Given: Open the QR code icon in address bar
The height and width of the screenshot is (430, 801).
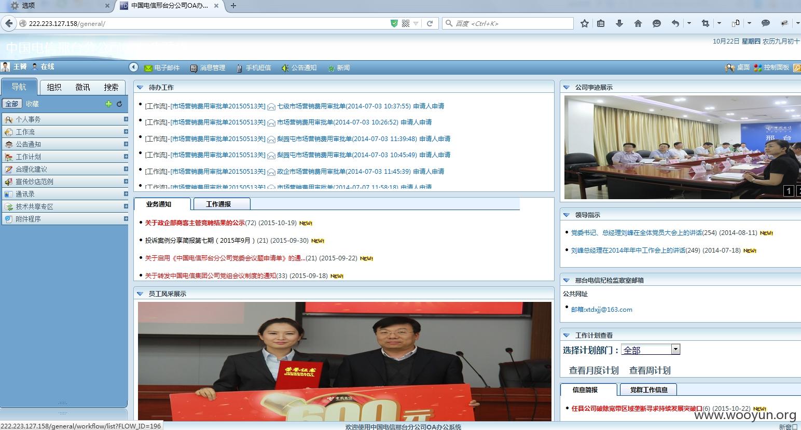Looking at the screenshot, I should click(406, 23).
